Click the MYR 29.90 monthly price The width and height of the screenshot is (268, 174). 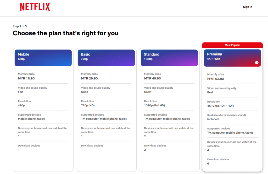point(90,78)
